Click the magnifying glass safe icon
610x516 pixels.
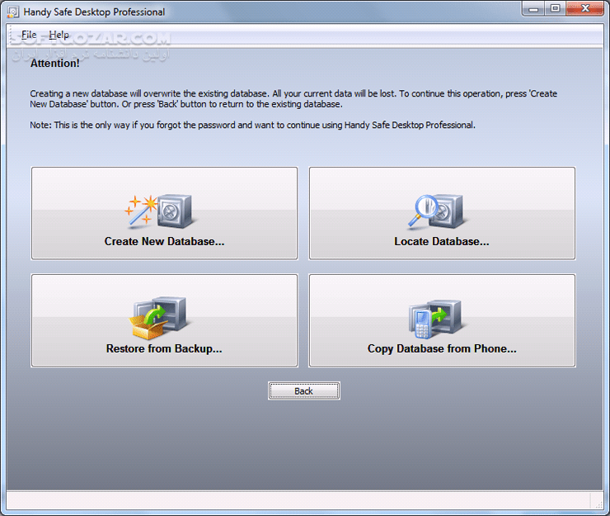click(436, 211)
